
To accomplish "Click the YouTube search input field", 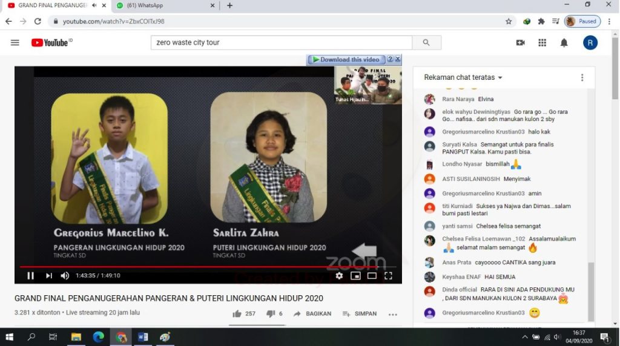I will (281, 43).
